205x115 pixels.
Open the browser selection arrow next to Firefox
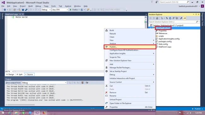click(x=79, y=10)
